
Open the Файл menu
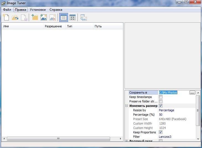(x=7, y=10)
